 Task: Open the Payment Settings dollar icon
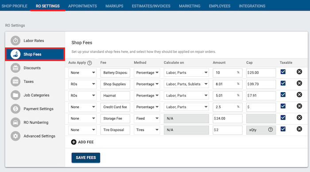pos(15,109)
